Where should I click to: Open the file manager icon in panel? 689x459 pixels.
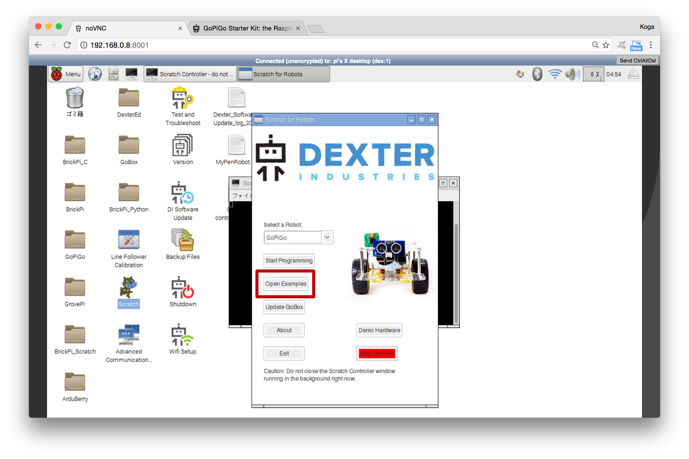114,74
